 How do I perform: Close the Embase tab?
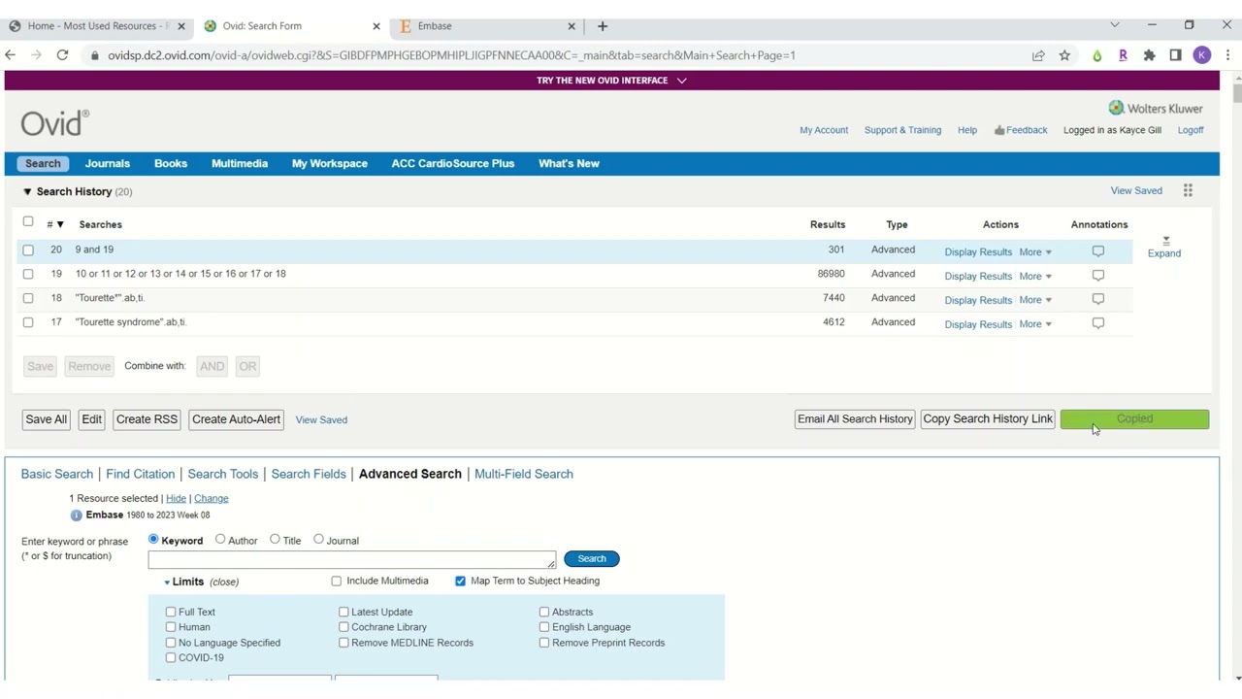coord(572,26)
